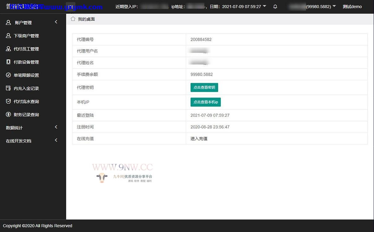Screen dimensions: 374x232
Task: Click the shield icon beside 代付流水查询
Action: pyautogui.click(x=8, y=101)
